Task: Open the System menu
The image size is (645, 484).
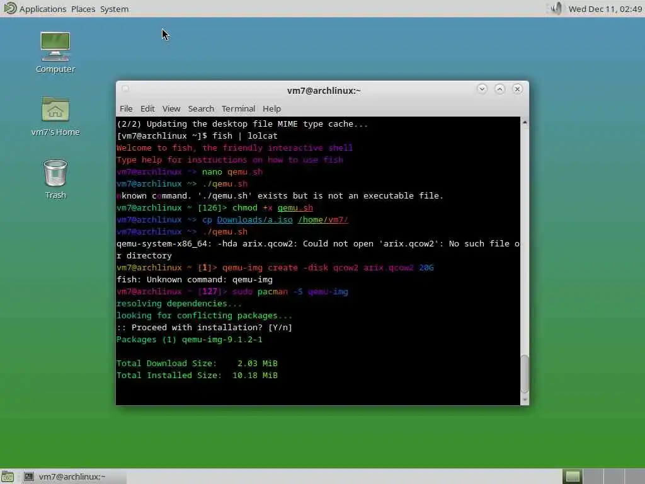Action: pos(115,9)
